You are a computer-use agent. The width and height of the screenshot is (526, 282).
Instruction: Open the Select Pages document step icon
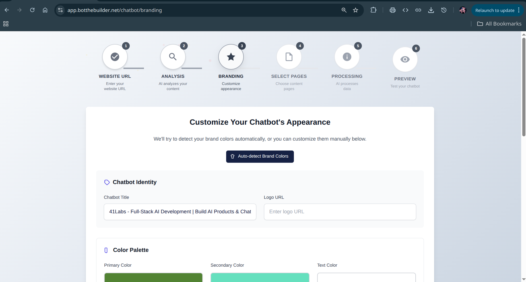point(289,57)
